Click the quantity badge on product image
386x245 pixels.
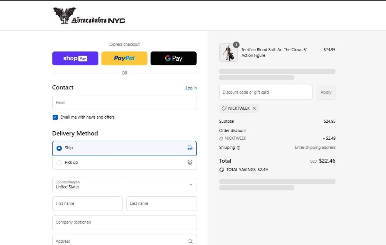[x=236, y=45]
